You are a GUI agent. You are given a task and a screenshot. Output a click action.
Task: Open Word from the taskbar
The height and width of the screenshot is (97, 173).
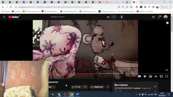click(78, 94)
